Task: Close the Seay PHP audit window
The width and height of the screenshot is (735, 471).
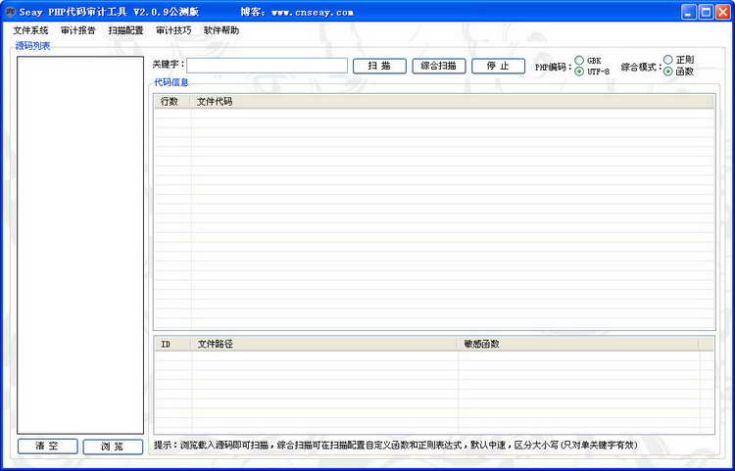Action: (722, 12)
